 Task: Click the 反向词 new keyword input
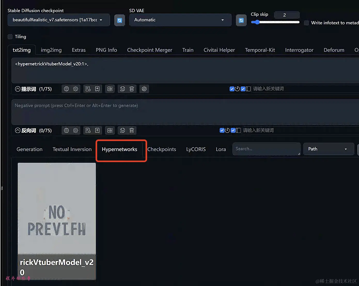tap(300, 130)
